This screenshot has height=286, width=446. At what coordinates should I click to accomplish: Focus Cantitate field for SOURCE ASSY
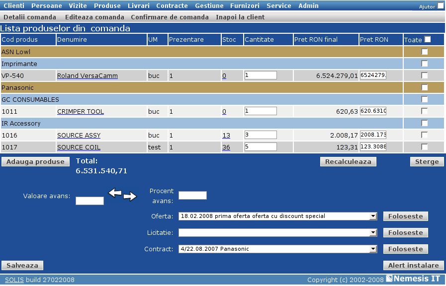[x=261, y=135]
